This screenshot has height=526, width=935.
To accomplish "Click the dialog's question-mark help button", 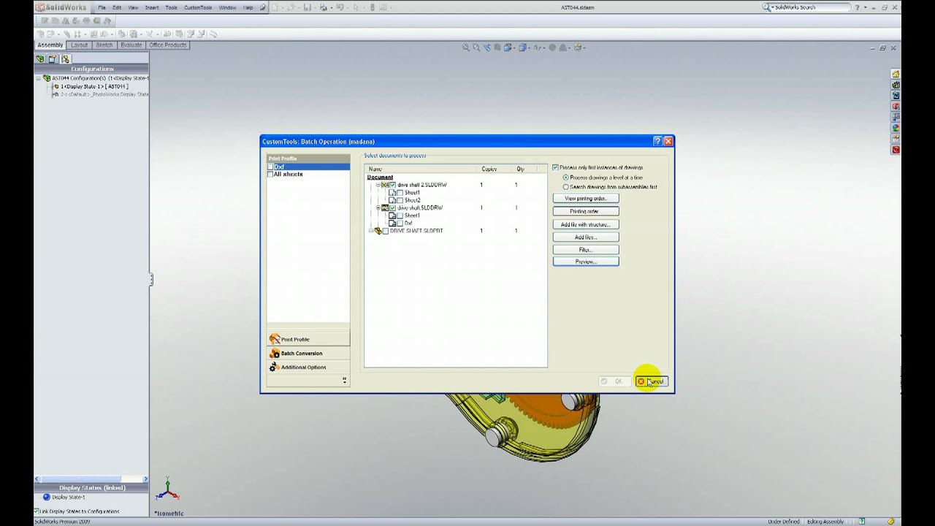I will coord(657,141).
